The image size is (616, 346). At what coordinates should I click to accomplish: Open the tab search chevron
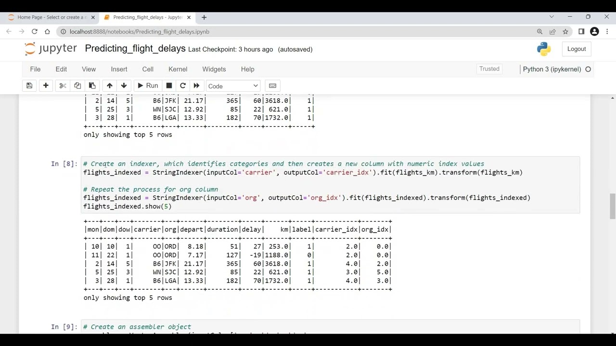click(552, 17)
